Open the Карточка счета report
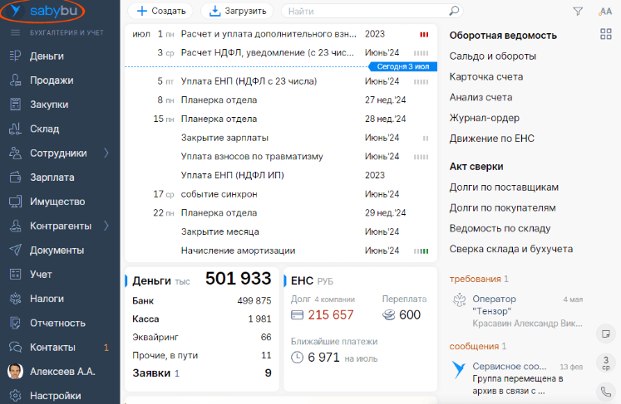621x404 pixels. click(x=486, y=76)
